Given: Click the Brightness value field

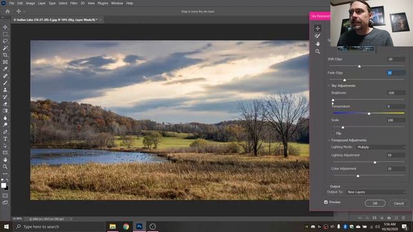Looking at the screenshot, I should click(396, 93).
